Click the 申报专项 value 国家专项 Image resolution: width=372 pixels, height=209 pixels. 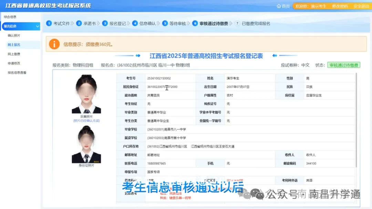tap(153, 172)
